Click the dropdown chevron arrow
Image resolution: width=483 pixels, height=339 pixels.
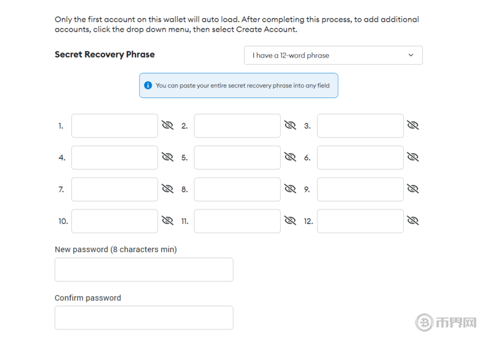tap(411, 55)
